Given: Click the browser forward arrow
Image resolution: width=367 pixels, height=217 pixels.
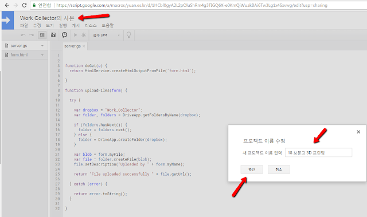Looking at the screenshot, I should [15, 5].
